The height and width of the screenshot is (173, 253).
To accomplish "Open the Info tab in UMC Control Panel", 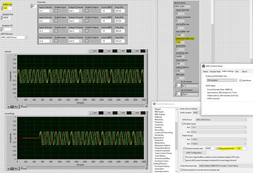I will (x=237, y=71).
